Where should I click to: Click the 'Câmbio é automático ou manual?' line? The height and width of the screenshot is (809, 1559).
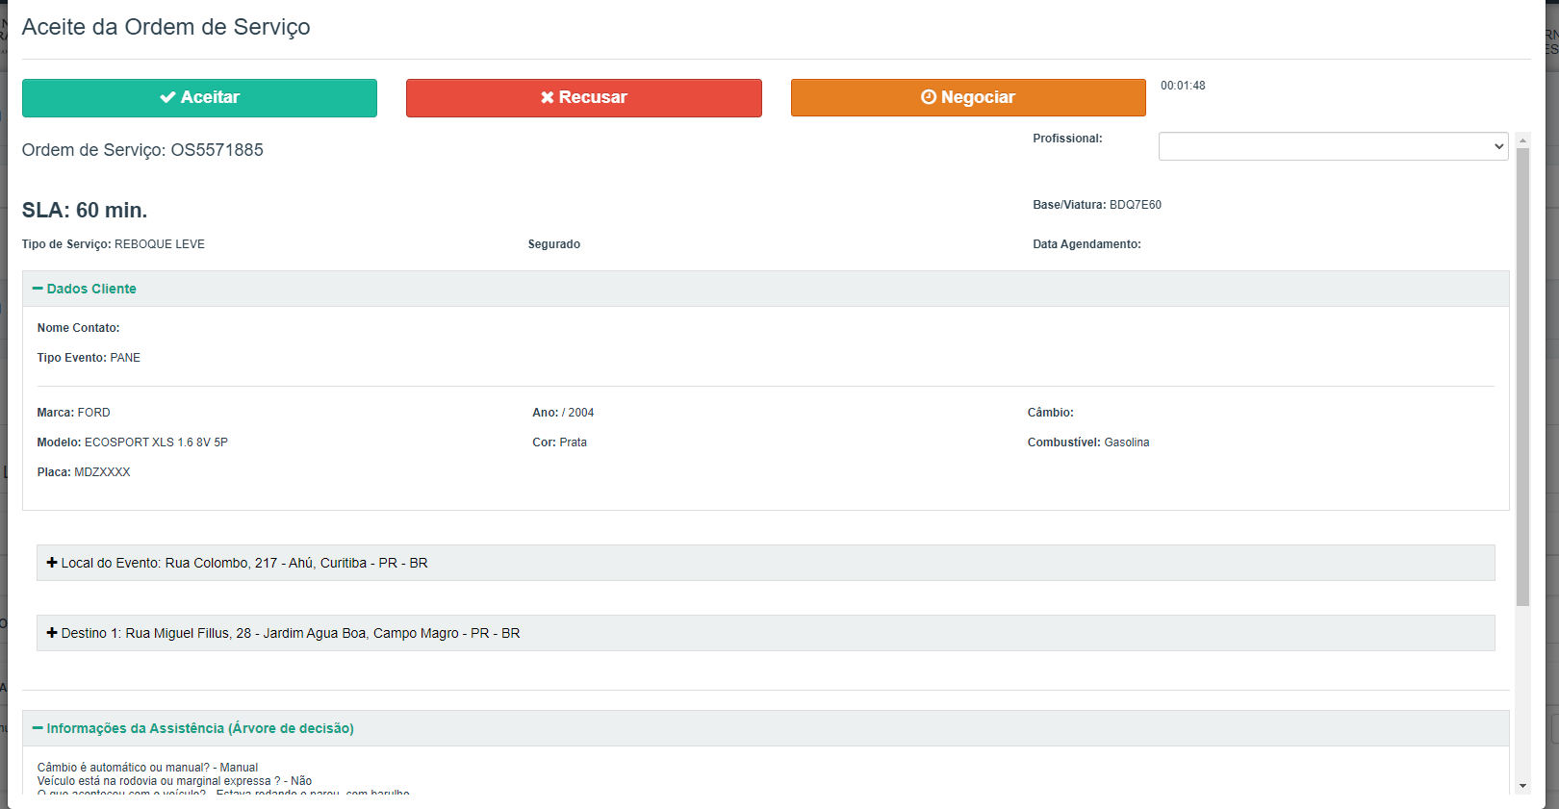point(147,768)
